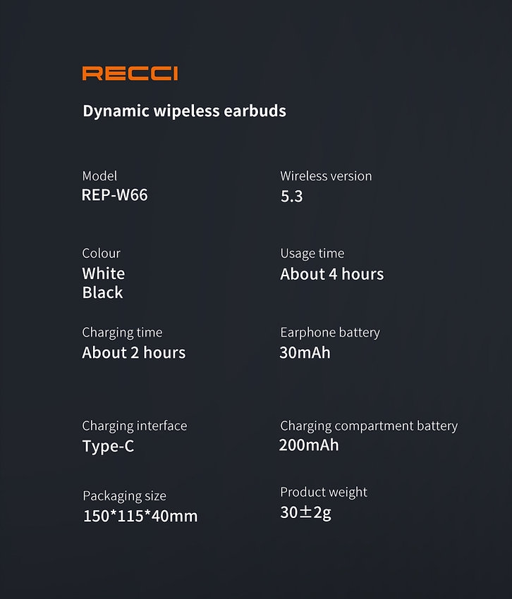Screen dimensions: 512x599
Task: Click the 150*115*40mm packaging size value
Action: 140,516
